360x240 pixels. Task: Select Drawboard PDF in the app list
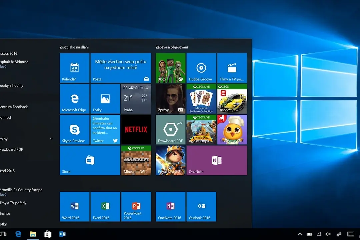pos(11,150)
